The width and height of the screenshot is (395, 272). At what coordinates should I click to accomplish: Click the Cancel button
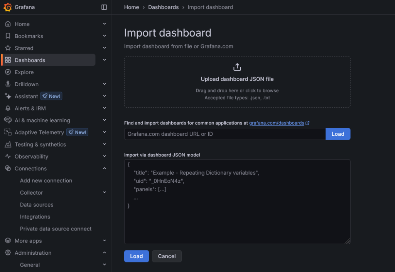[x=167, y=256]
